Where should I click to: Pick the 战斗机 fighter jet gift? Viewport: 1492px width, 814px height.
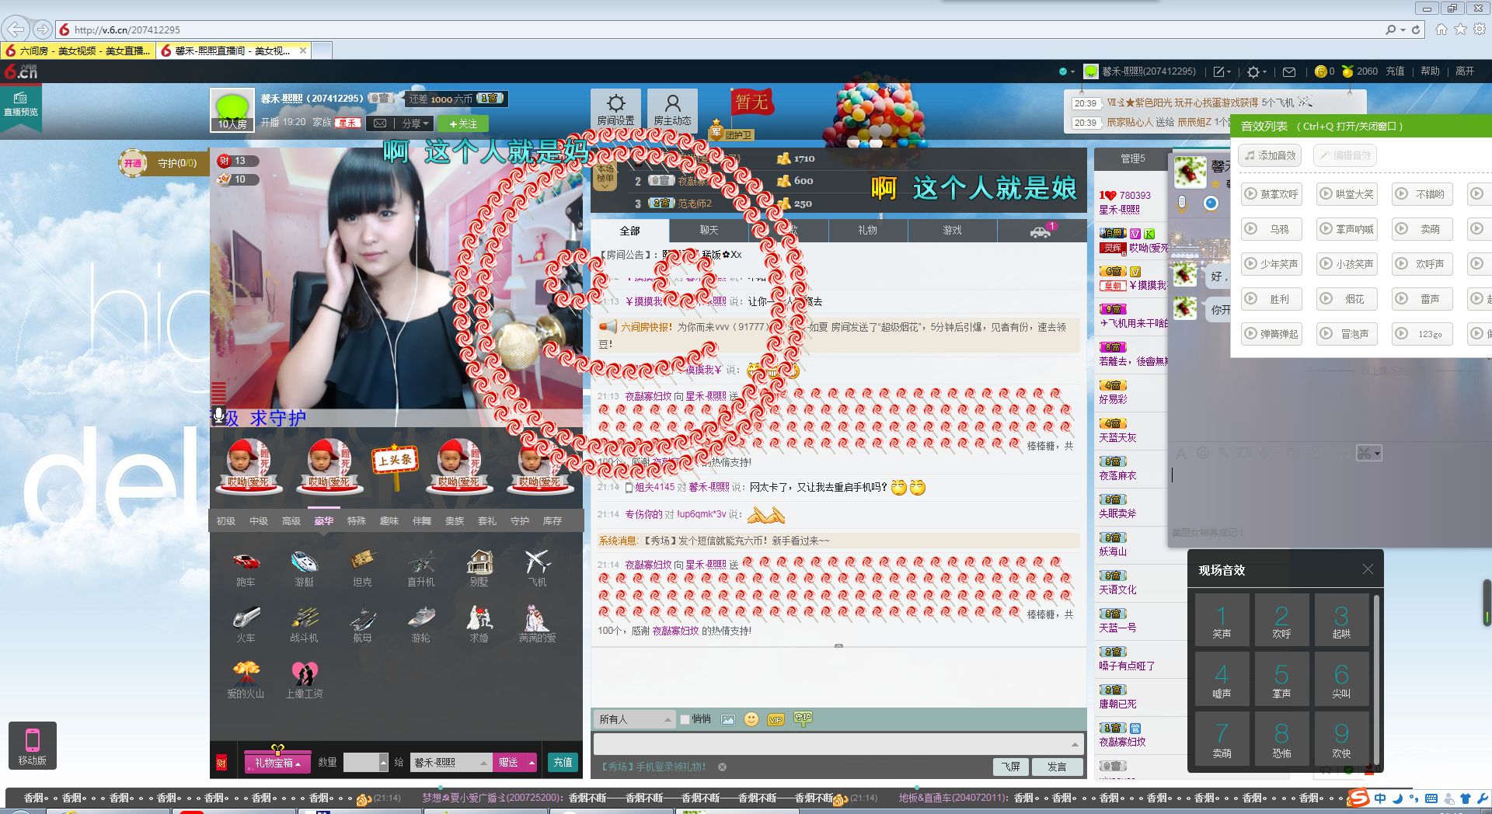click(304, 624)
